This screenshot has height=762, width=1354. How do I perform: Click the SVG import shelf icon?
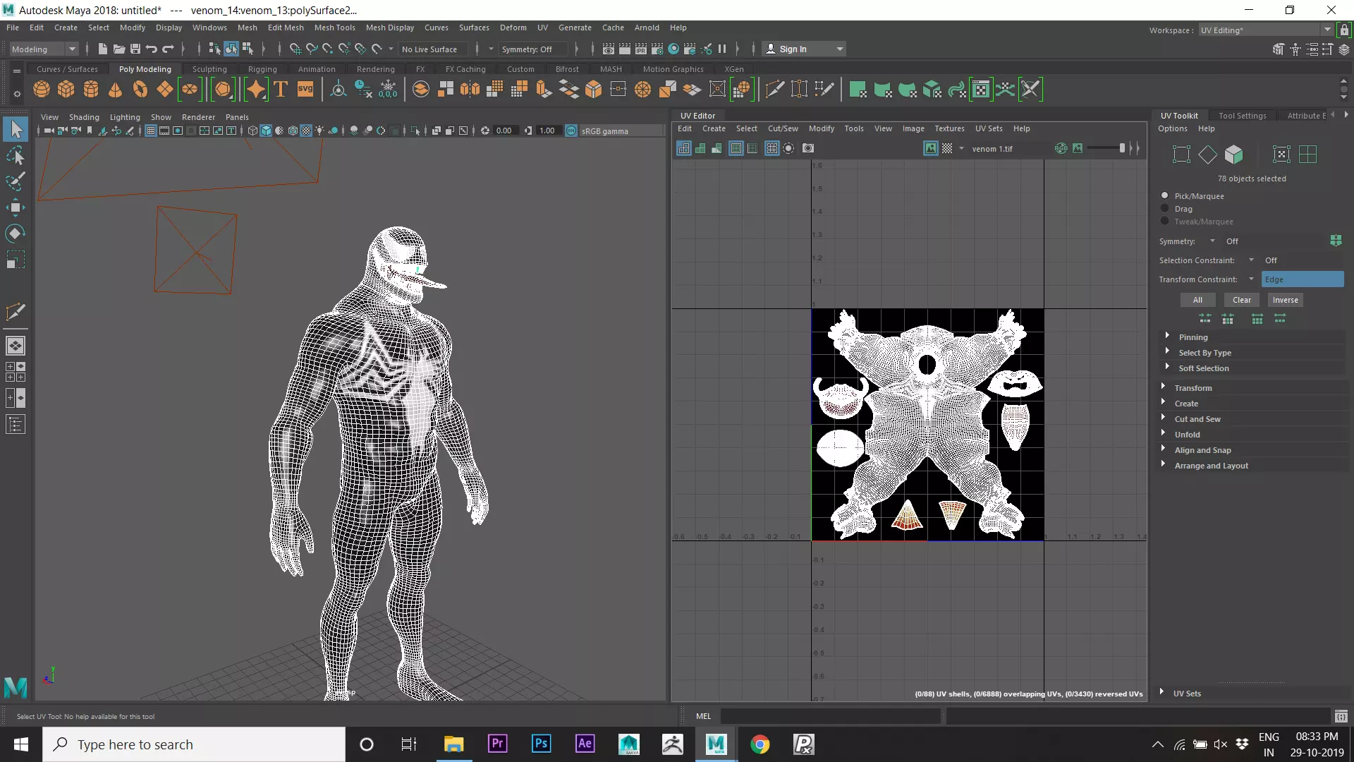(x=305, y=90)
